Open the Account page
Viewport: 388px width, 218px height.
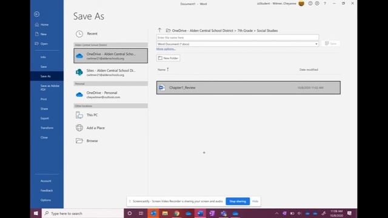pyautogui.click(x=46, y=181)
